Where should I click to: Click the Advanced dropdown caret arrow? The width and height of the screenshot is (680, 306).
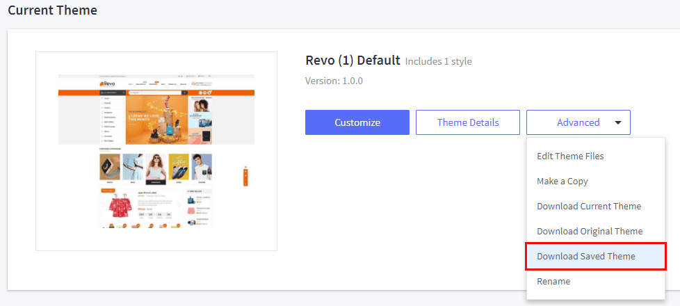(x=618, y=123)
